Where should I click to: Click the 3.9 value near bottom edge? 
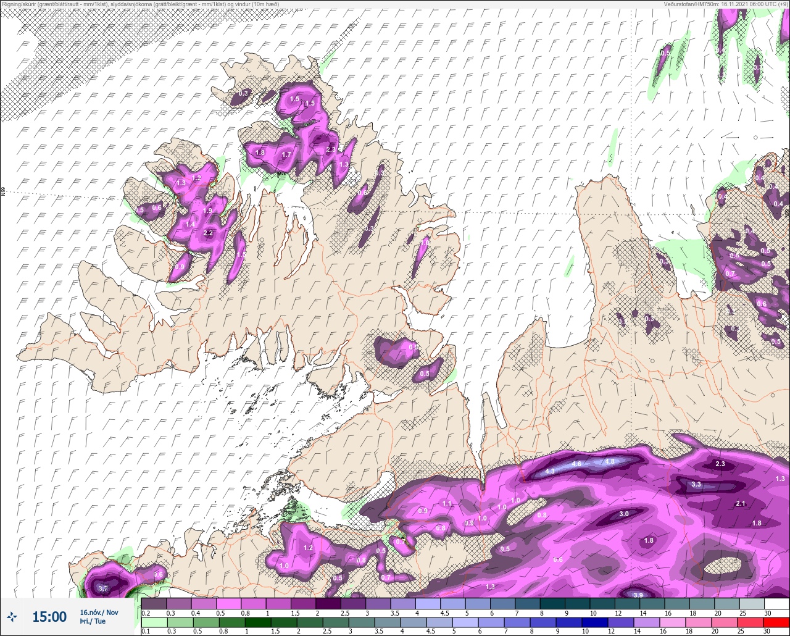click(x=638, y=595)
